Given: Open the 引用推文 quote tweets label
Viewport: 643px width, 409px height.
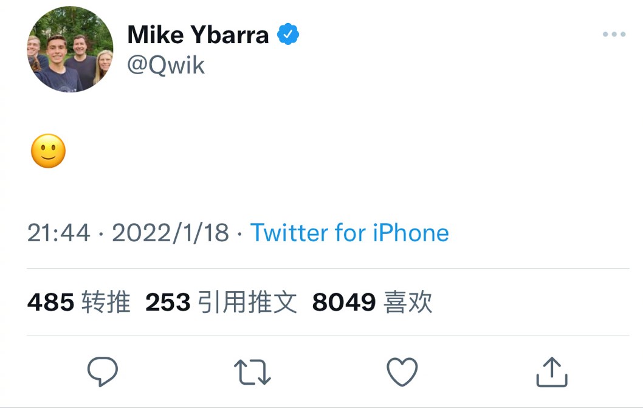Looking at the screenshot, I should (247, 302).
